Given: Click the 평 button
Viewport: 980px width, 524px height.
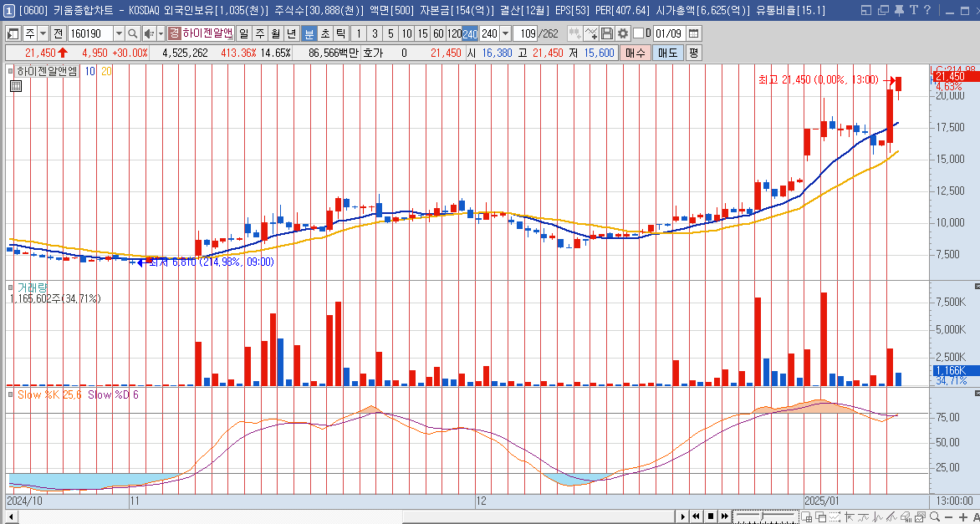Looking at the screenshot, I should (x=693, y=53).
